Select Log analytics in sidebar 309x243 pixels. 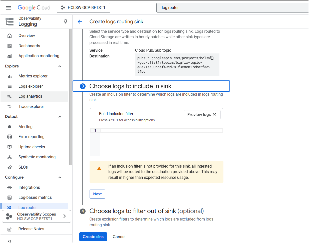coord(30,96)
